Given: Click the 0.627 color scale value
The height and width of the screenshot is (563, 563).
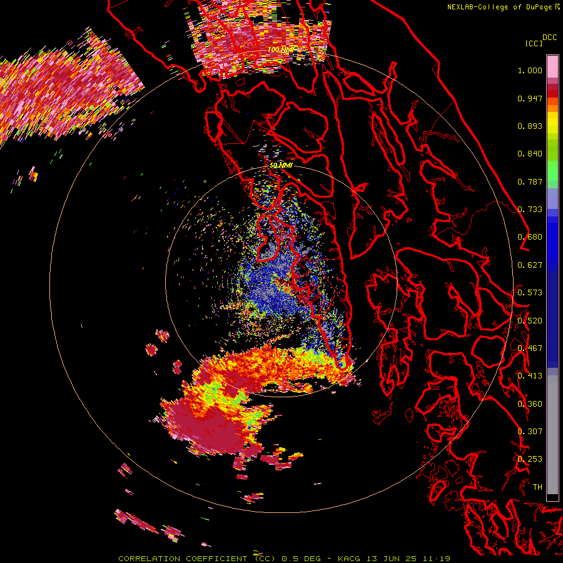Looking at the screenshot, I should pos(530,265).
